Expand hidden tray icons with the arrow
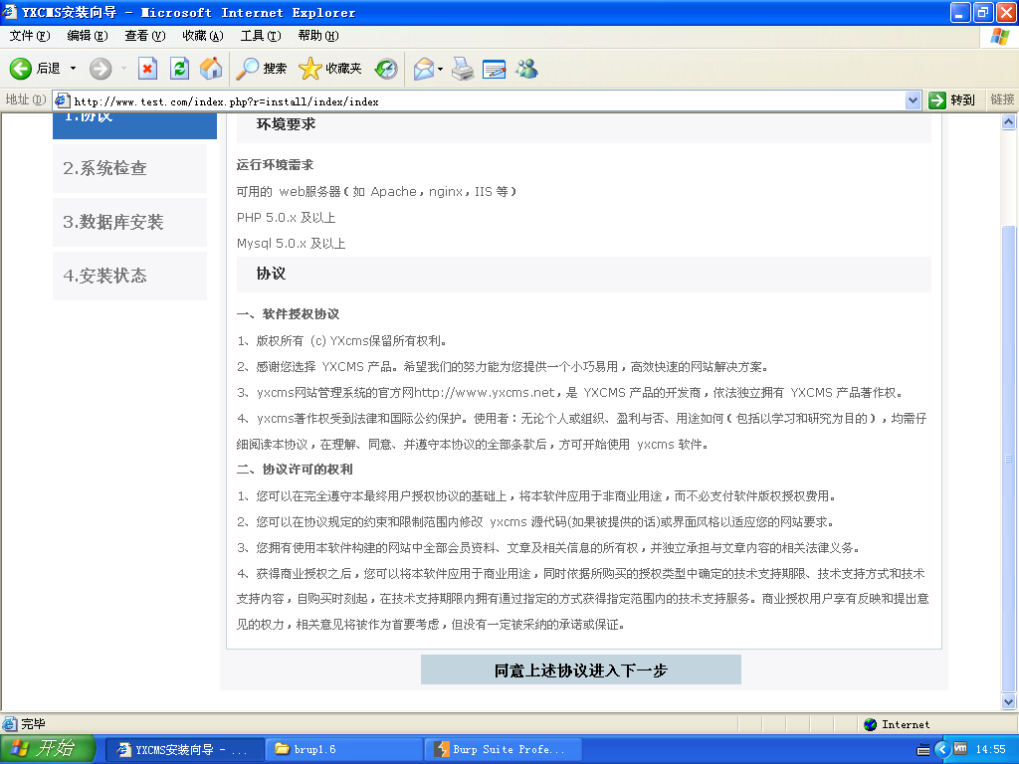The width and height of the screenshot is (1019, 764). [x=941, y=750]
